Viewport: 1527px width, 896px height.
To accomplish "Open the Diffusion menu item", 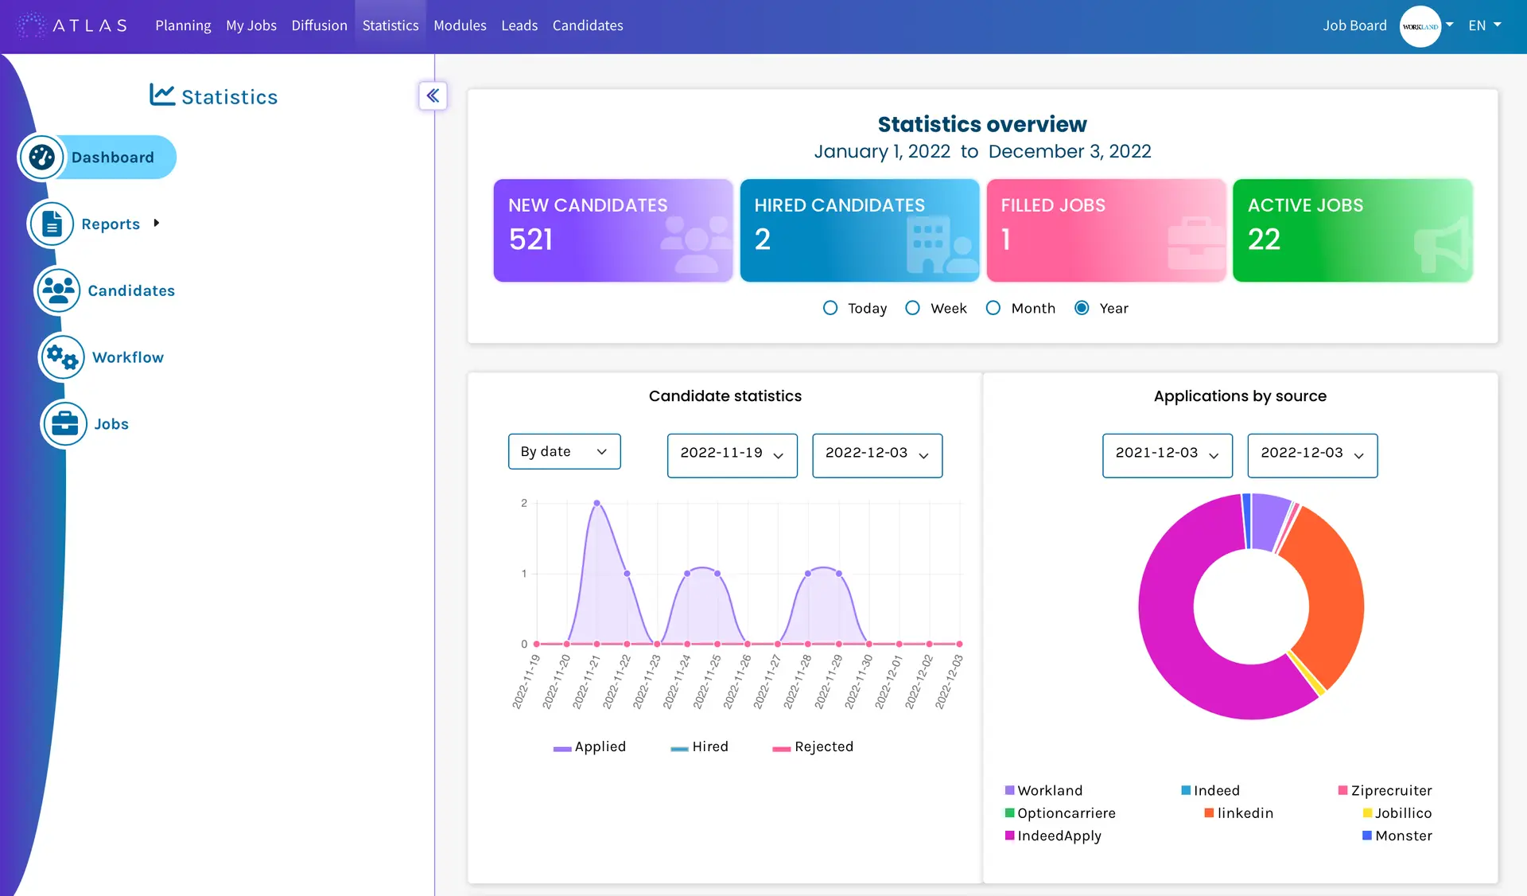I will tap(319, 25).
